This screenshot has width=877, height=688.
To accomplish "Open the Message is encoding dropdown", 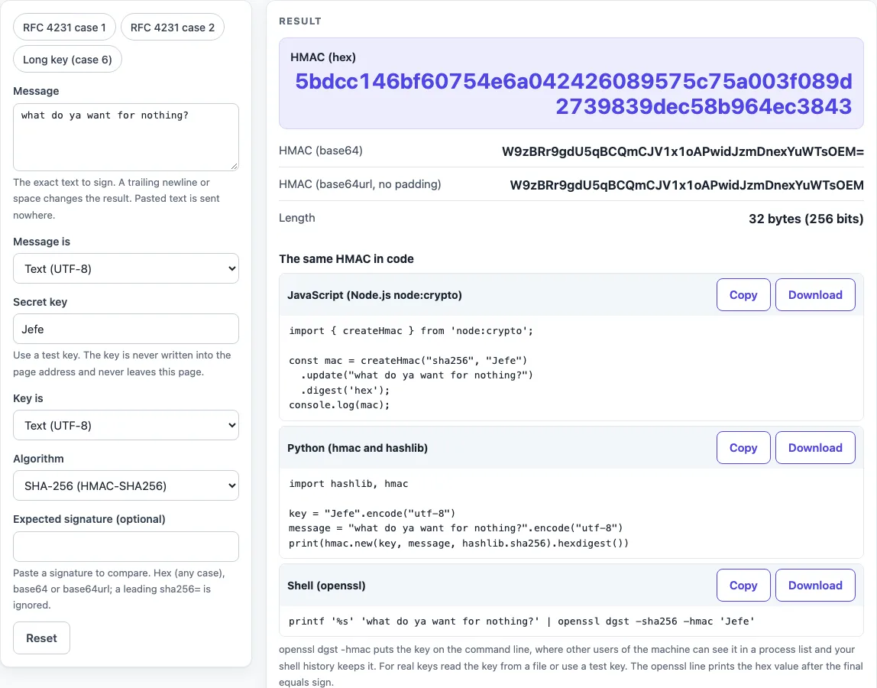I will point(126,269).
